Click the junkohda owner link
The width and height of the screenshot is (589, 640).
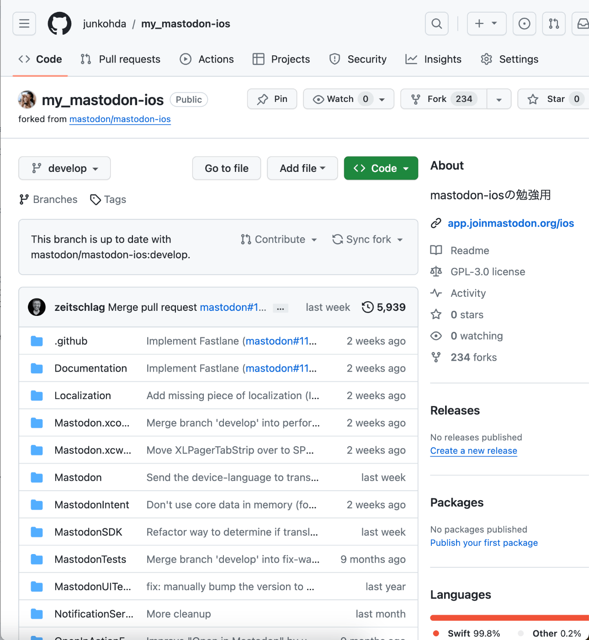[x=105, y=24]
